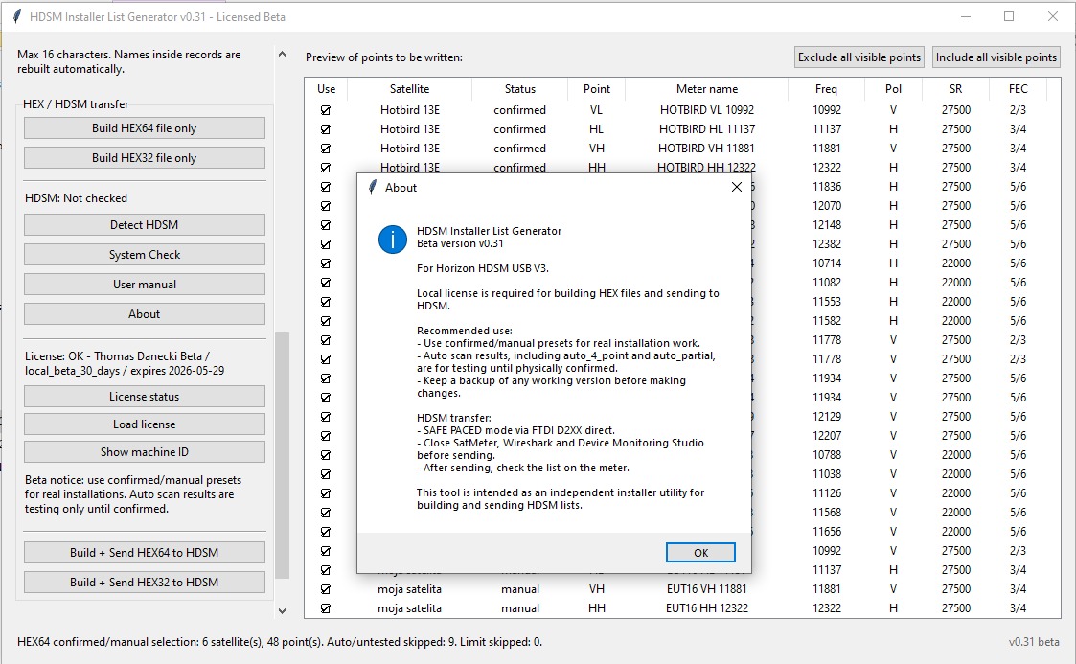
Task: Build HEX32 file only
Action: point(144,158)
